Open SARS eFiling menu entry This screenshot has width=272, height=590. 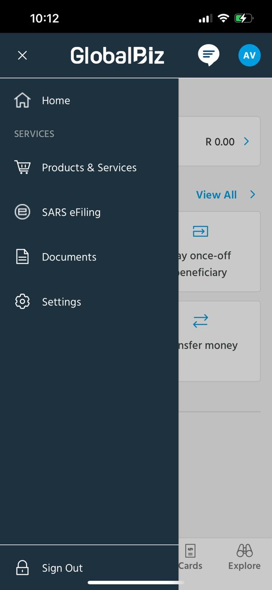[x=89, y=212]
